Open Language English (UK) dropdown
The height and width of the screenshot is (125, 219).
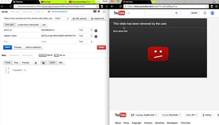coord(144,115)
